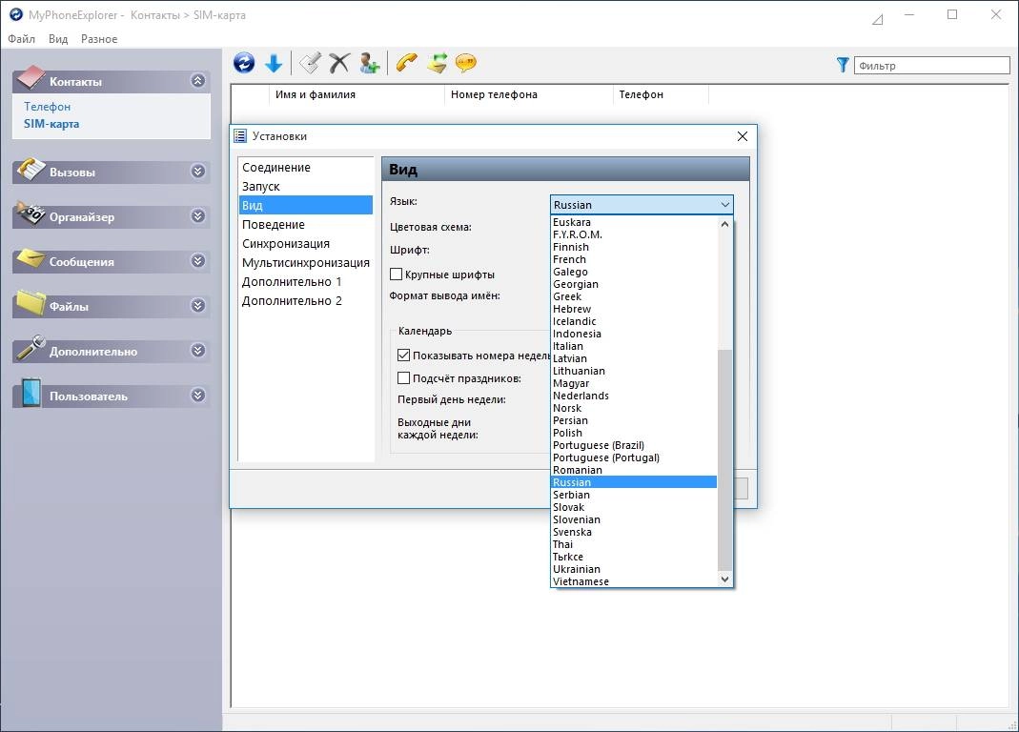The height and width of the screenshot is (732, 1019).
Task: Select Поведение settings category
Action: pyautogui.click(x=306, y=224)
